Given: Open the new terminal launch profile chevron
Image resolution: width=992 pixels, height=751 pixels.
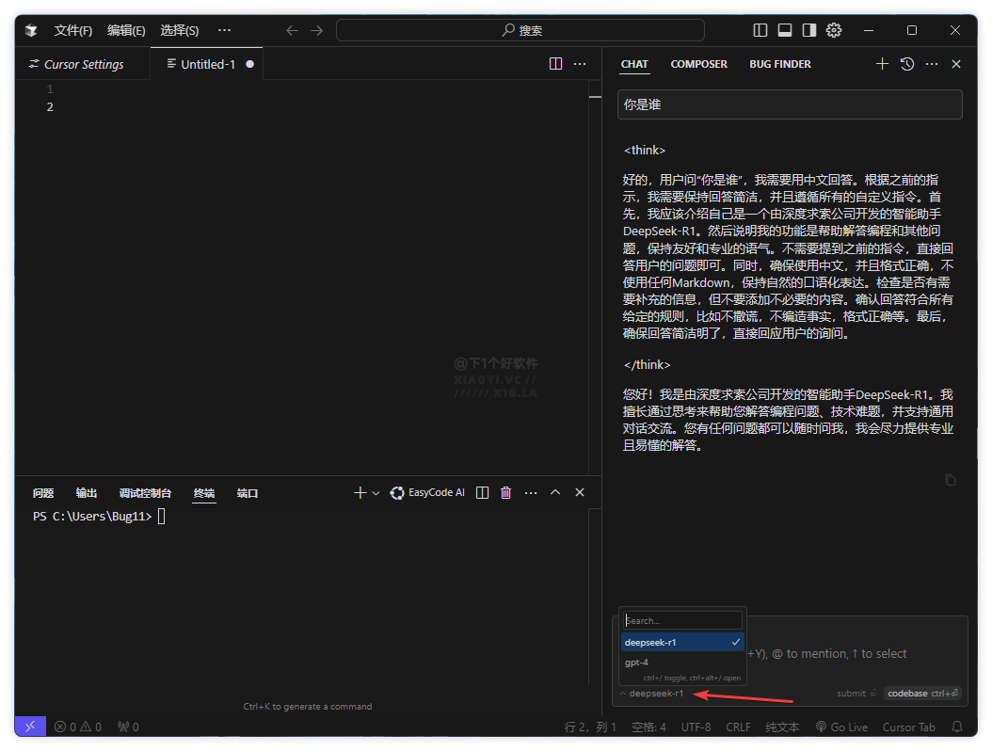Looking at the screenshot, I should pyautogui.click(x=376, y=493).
